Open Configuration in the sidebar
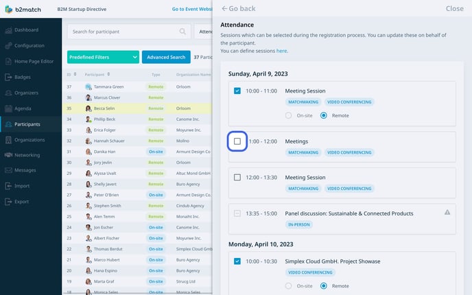This screenshot has height=295, width=472. (29, 45)
